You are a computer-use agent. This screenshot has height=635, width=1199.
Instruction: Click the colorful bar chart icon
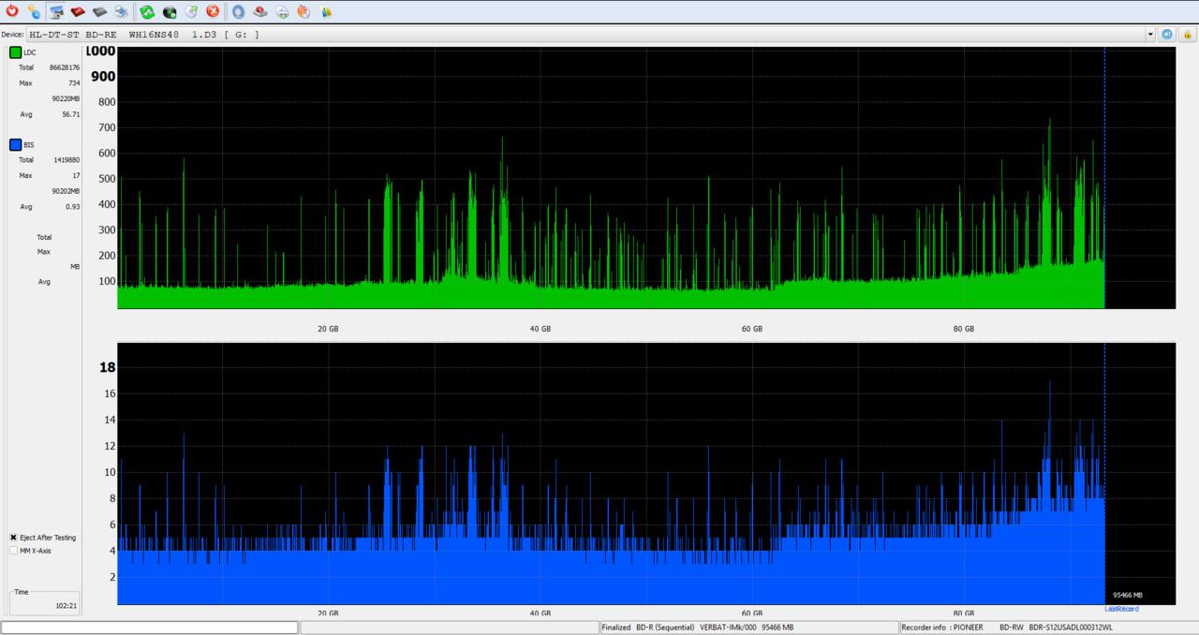(x=326, y=11)
